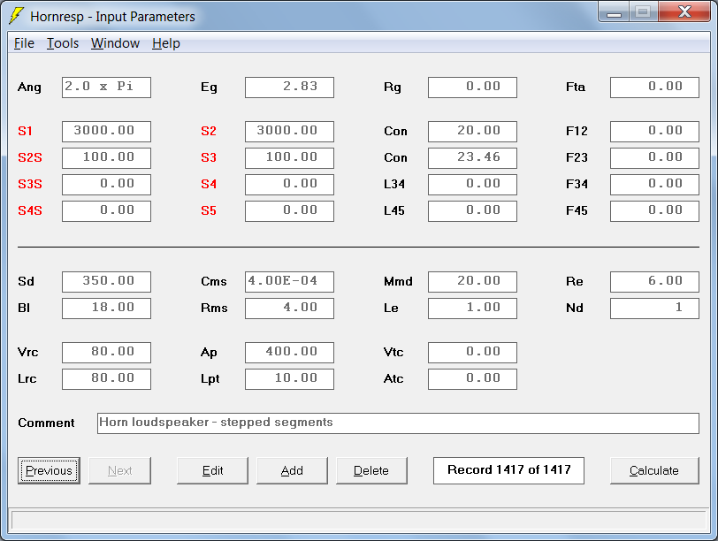Image resolution: width=718 pixels, height=541 pixels.
Task: Click the Ap field showing 400.00
Action: 289,353
